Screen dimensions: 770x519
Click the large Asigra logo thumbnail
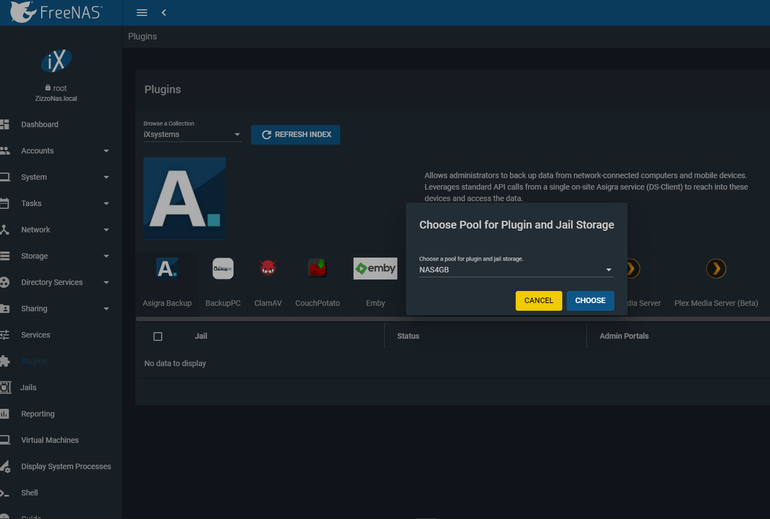pos(185,198)
